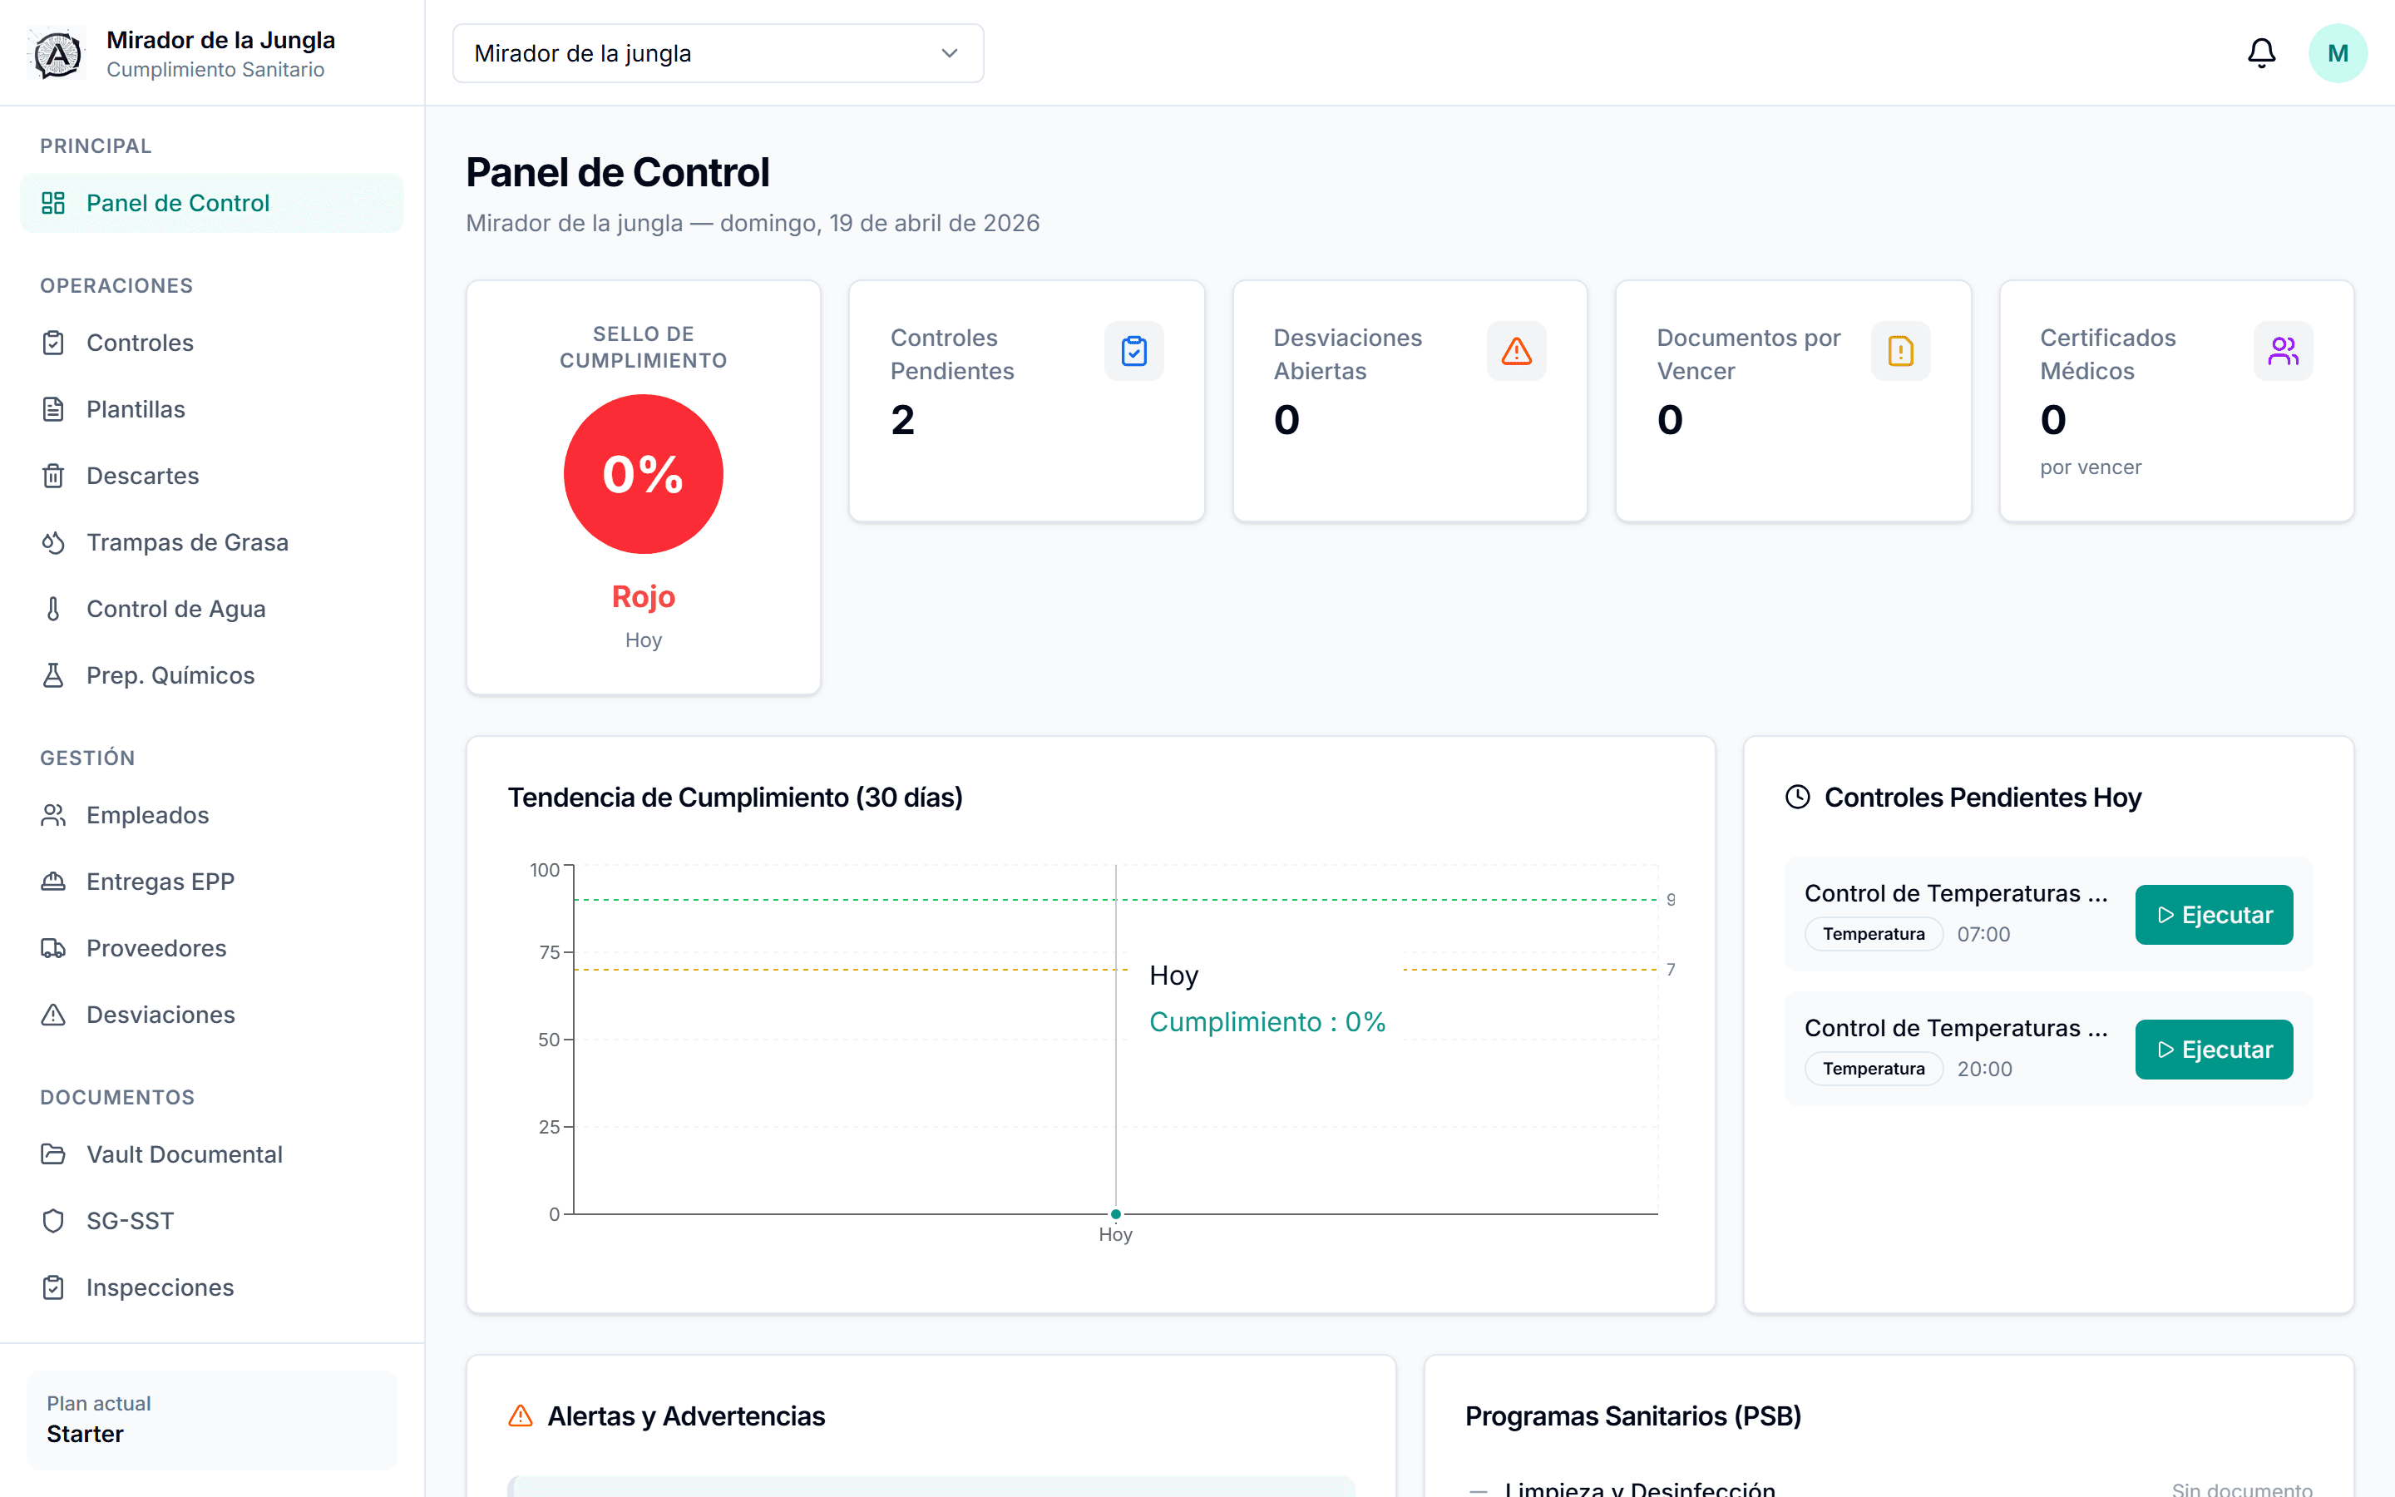Expand the Mirador de la jungla location dropdown
This screenshot has width=2395, height=1497.
tap(718, 53)
